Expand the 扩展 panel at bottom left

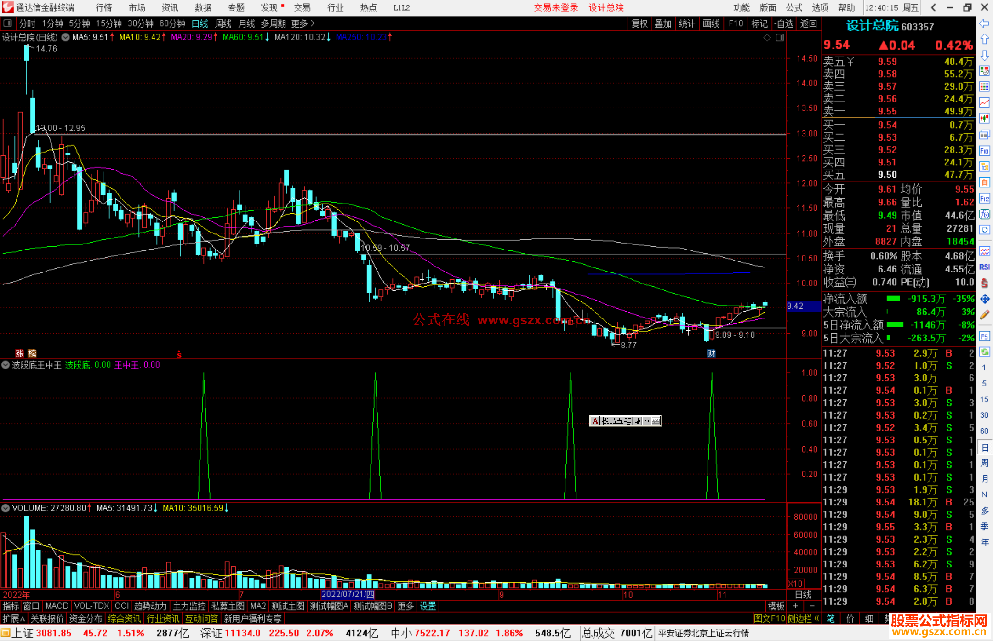[14, 618]
